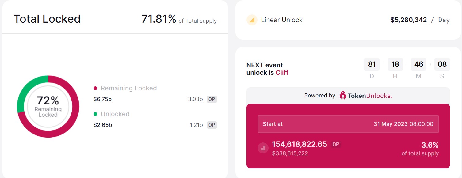Click the $5,280,342 per day value
Viewport: 462px width, 178px height.
coord(408,20)
